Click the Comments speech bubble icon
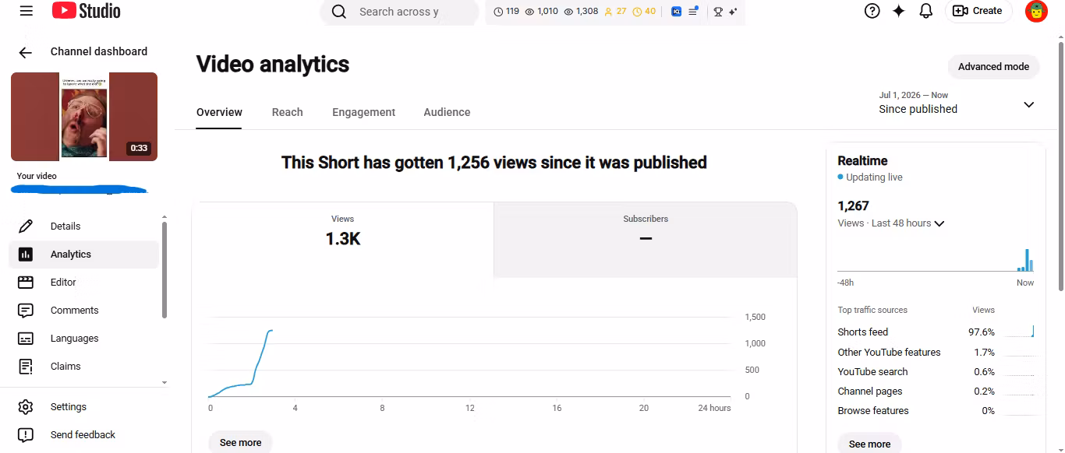The width and height of the screenshot is (1065, 453). point(26,311)
